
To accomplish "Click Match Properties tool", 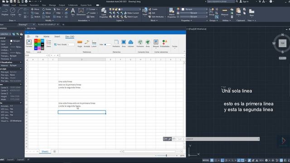I will pyautogui.click(x=171, y=13).
